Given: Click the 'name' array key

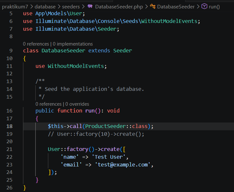Looking at the screenshot, I should coord(70,157).
